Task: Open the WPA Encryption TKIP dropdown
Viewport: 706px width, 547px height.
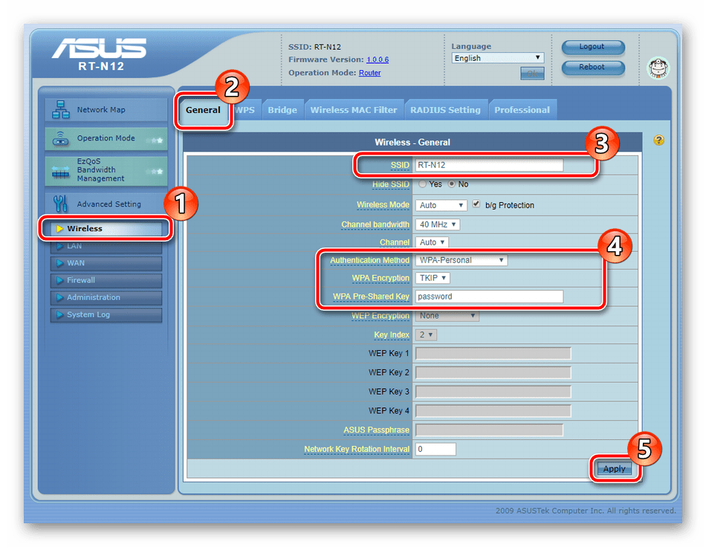Action: coord(433,278)
